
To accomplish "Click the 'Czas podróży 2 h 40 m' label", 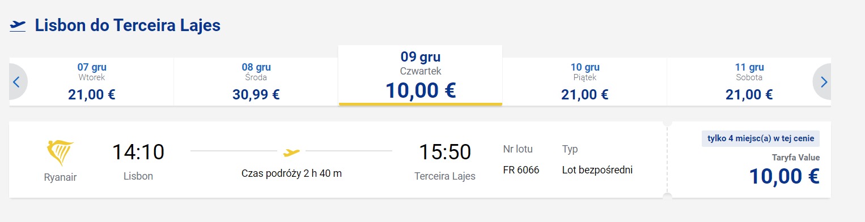I will tap(291, 173).
